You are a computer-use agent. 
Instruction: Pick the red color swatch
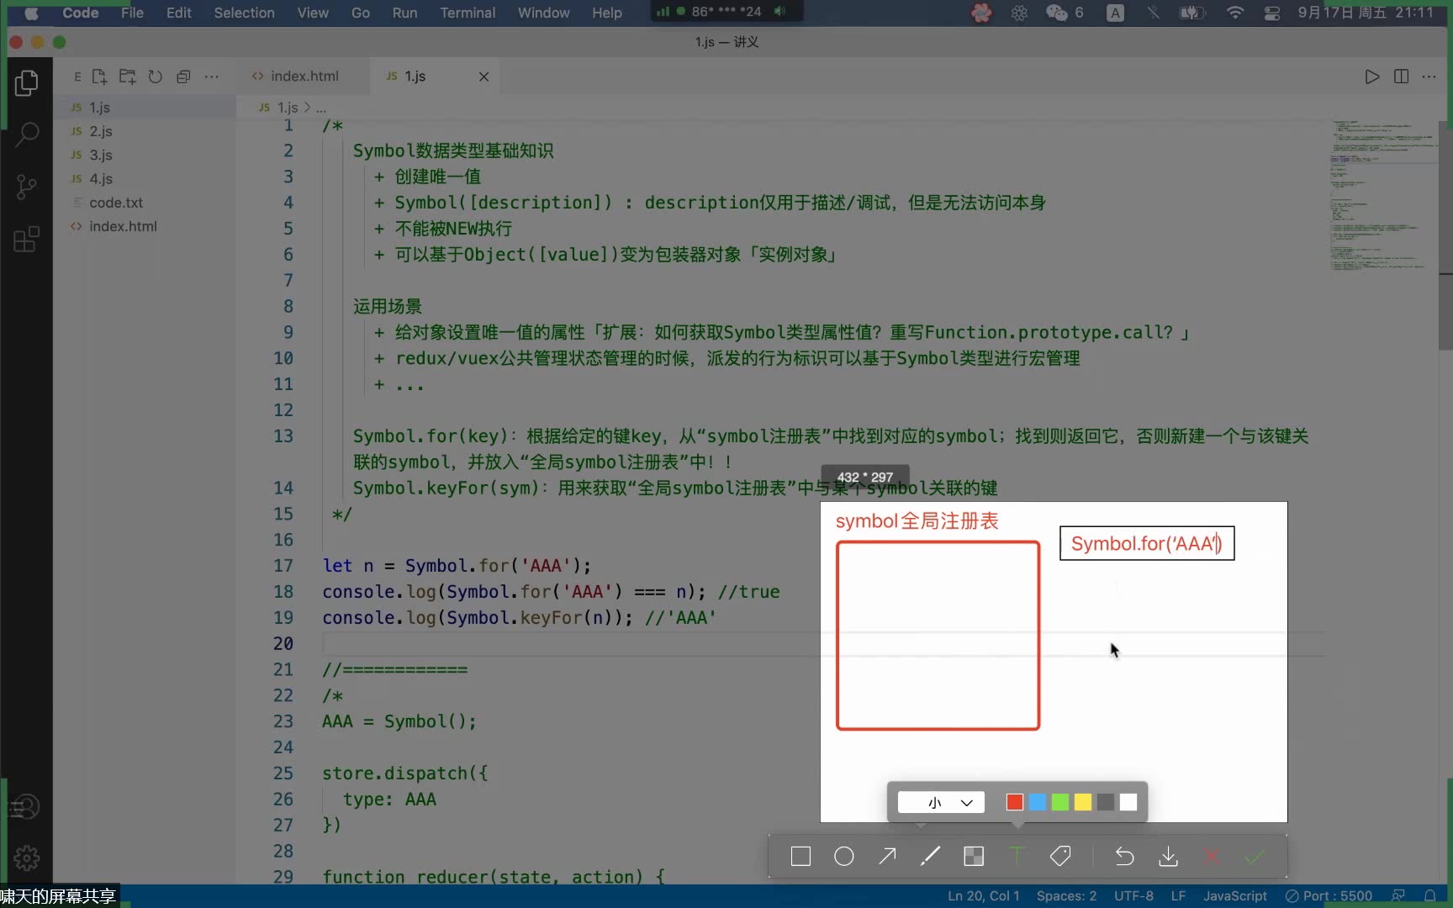pyautogui.click(x=1015, y=802)
